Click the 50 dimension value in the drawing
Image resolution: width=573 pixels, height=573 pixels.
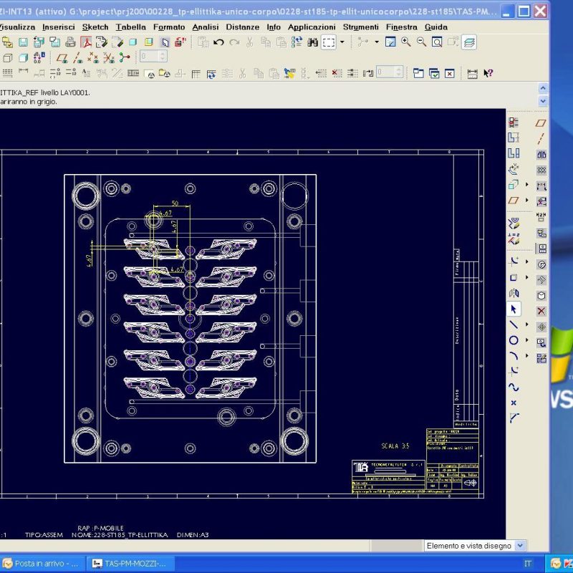click(x=175, y=203)
